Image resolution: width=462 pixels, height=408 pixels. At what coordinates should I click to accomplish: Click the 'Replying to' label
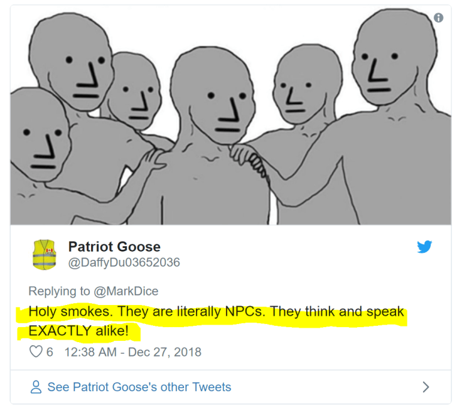point(59,291)
